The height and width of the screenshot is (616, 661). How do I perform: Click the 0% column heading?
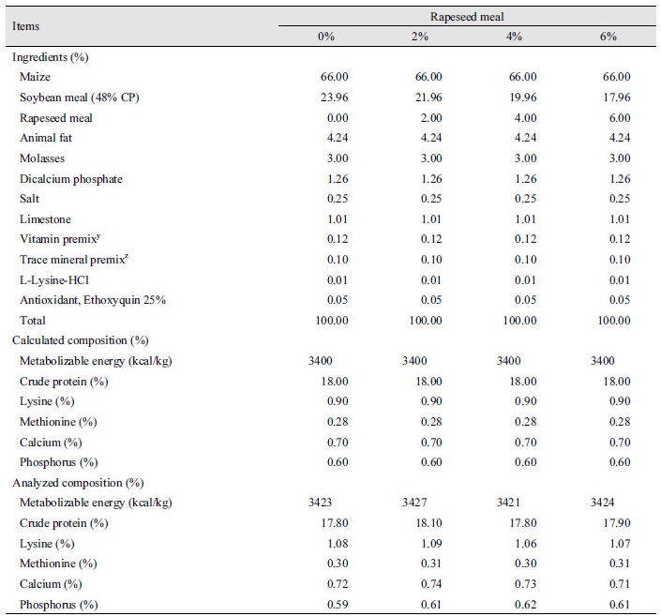click(326, 37)
